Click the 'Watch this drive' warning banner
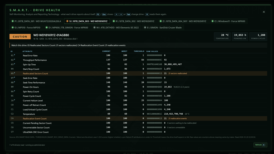This screenshot has height=154, width=274. point(138,45)
